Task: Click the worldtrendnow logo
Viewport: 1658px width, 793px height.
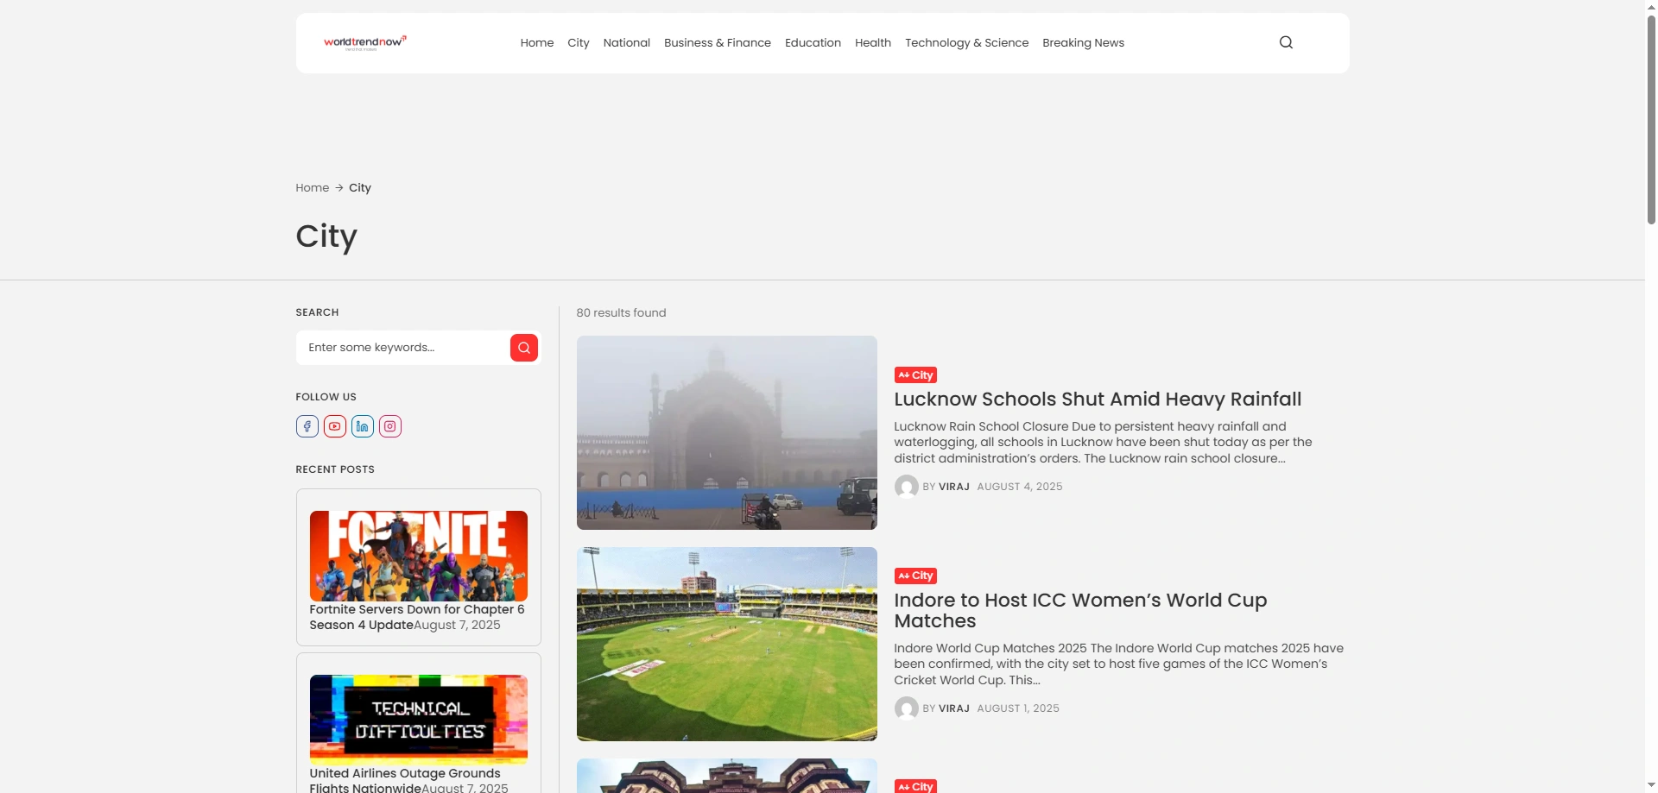Action: pyautogui.click(x=365, y=42)
